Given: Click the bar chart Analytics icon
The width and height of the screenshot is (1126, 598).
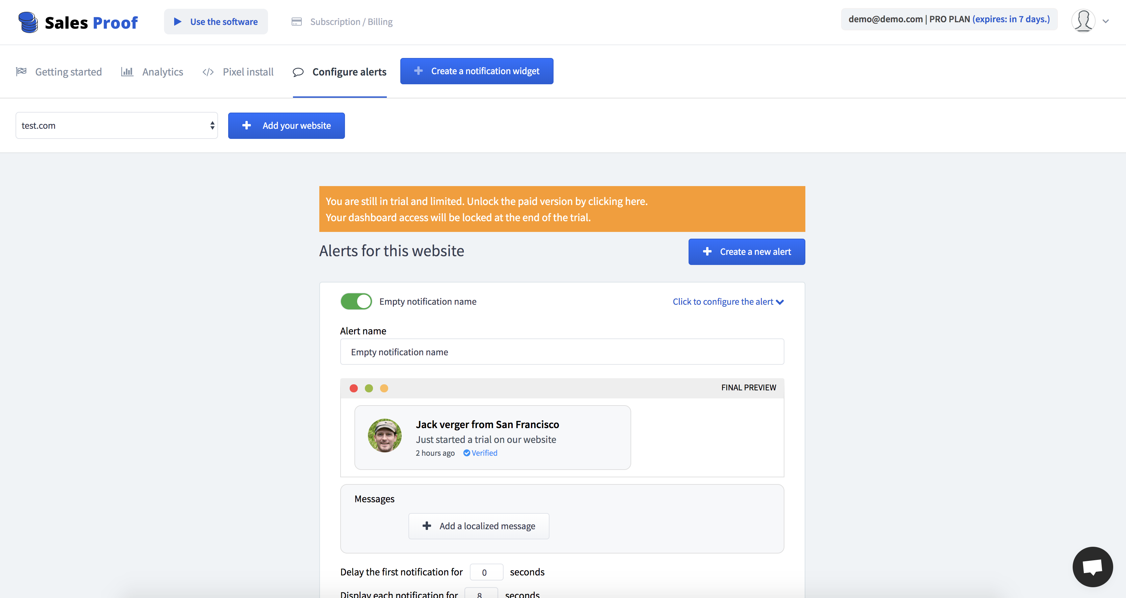Looking at the screenshot, I should point(127,71).
